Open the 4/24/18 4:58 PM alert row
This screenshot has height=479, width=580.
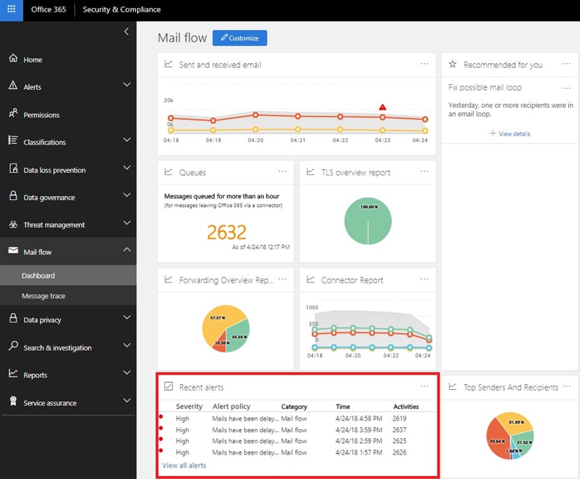tap(297, 419)
